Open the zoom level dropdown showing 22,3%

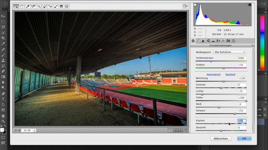pyautogui.click(x=29, y=130)
